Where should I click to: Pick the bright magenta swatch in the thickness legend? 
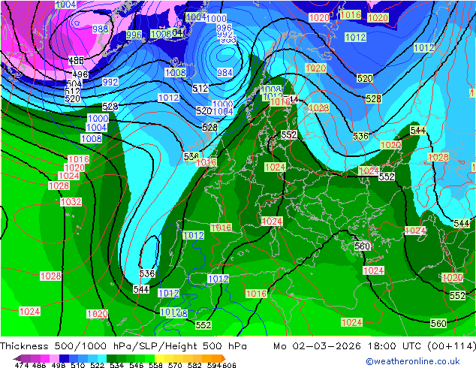[x=45, y=358]
